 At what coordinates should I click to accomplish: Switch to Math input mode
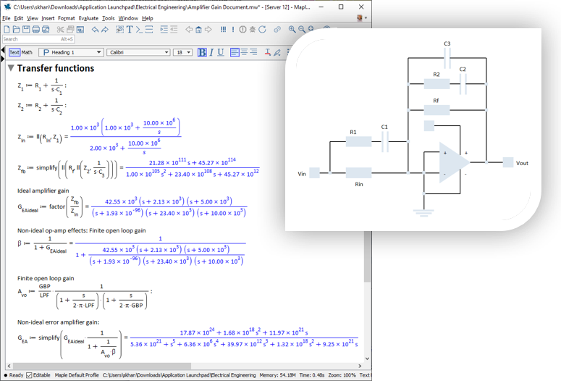pyautogui.click(x=27, y=53)
